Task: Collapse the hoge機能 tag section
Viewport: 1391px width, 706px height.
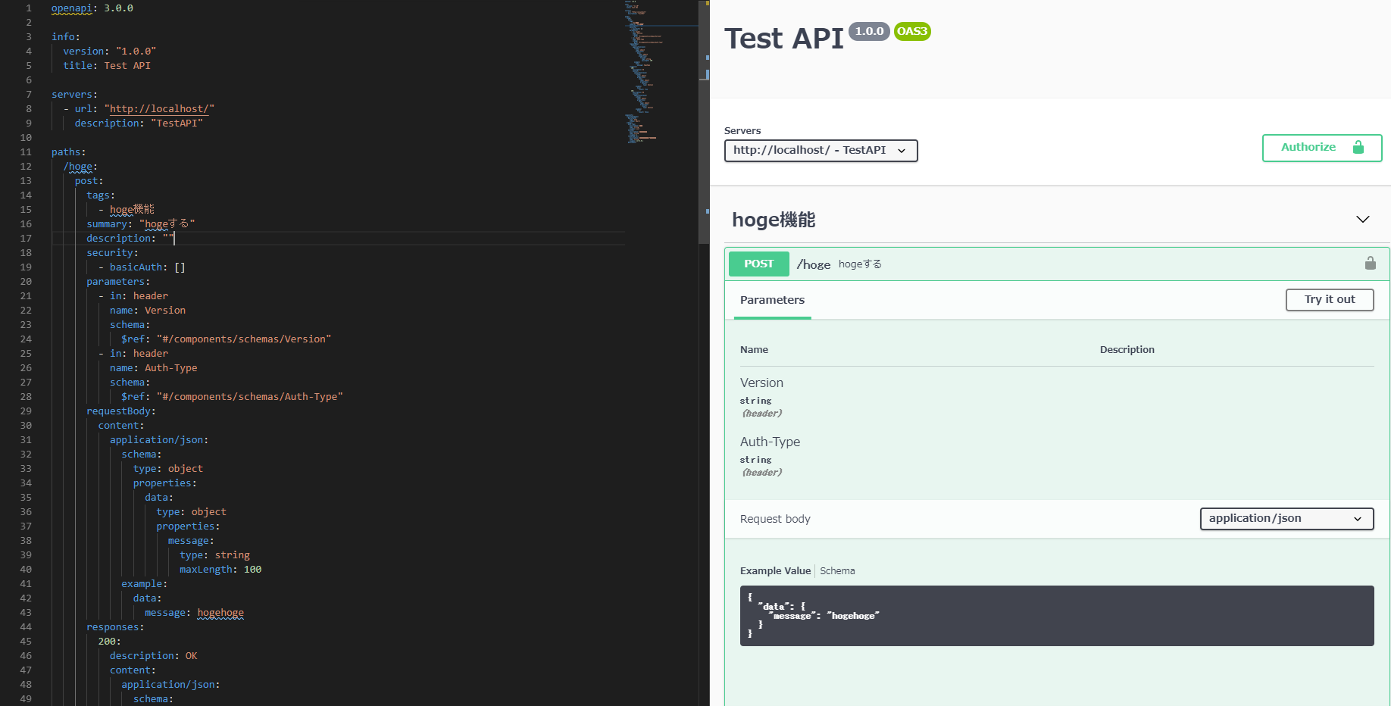Action: (1362, 220)
